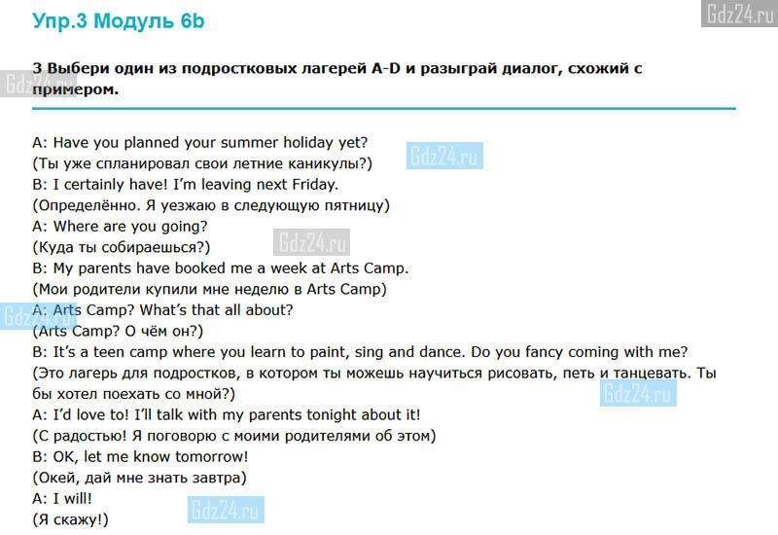Click the line "OK, let me know tomorrow!"
The width and height of the screenshot is (778, 535).
(140, 456)
